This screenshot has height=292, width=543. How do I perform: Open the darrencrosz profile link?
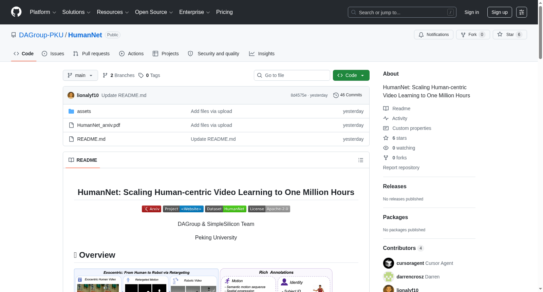[410, 277]
